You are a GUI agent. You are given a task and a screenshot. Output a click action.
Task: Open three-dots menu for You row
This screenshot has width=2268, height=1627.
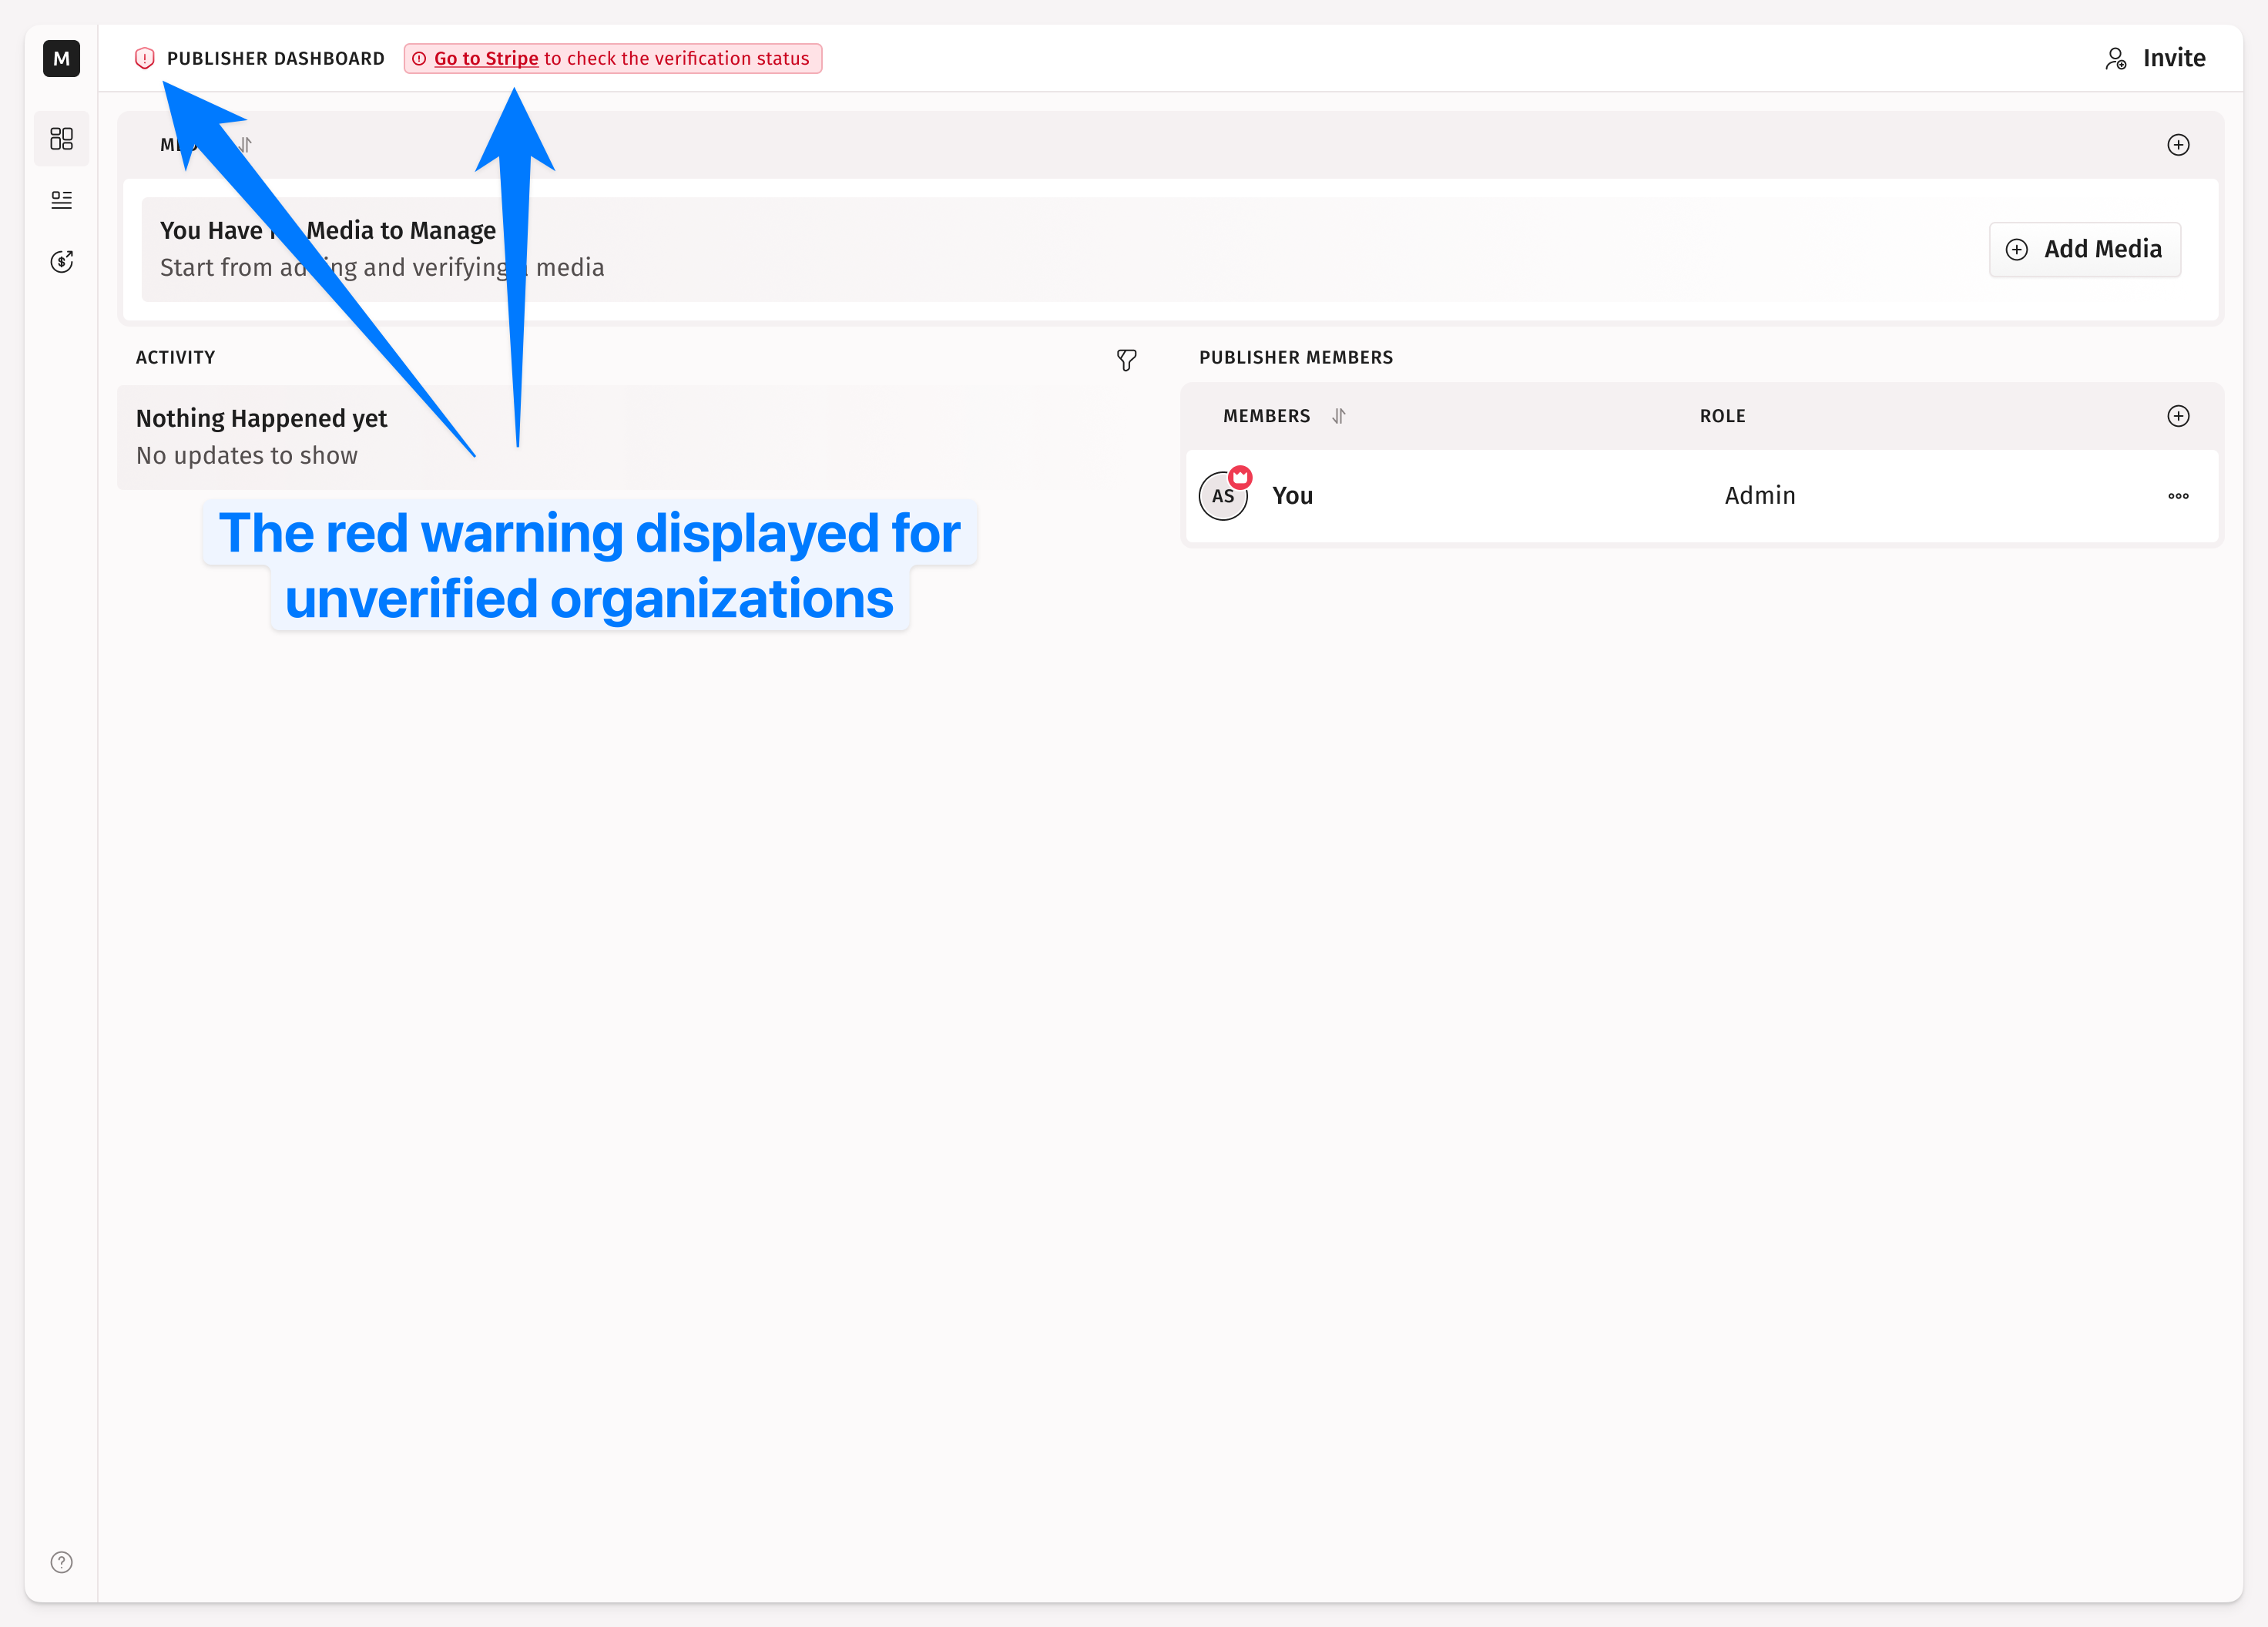pyautogui.click(x=2178, y=496)
